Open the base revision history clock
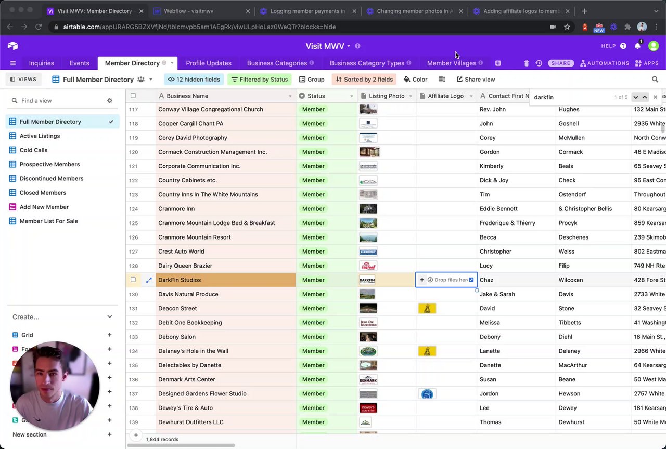666x449 pixels. (539, 63)
